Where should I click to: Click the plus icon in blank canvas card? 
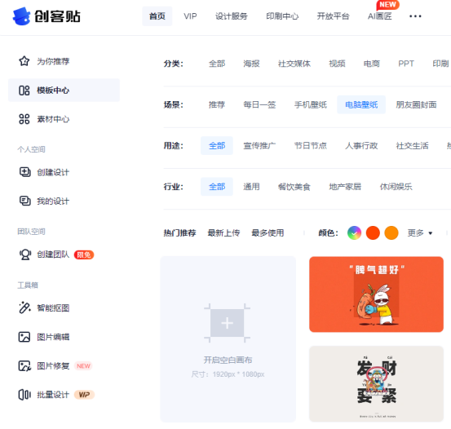pos(227,323)
